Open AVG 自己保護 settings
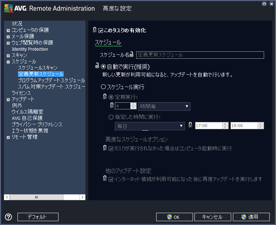 coord(27,118)
